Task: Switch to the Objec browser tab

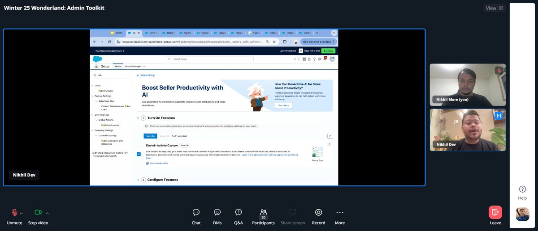Action: click(202, 33)
